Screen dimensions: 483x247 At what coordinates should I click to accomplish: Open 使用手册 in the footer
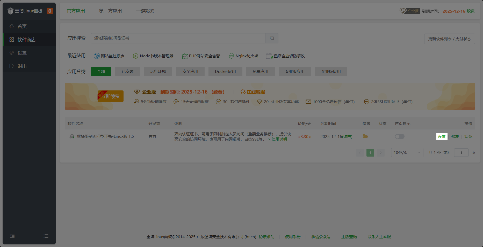click(x=292, y=237)
